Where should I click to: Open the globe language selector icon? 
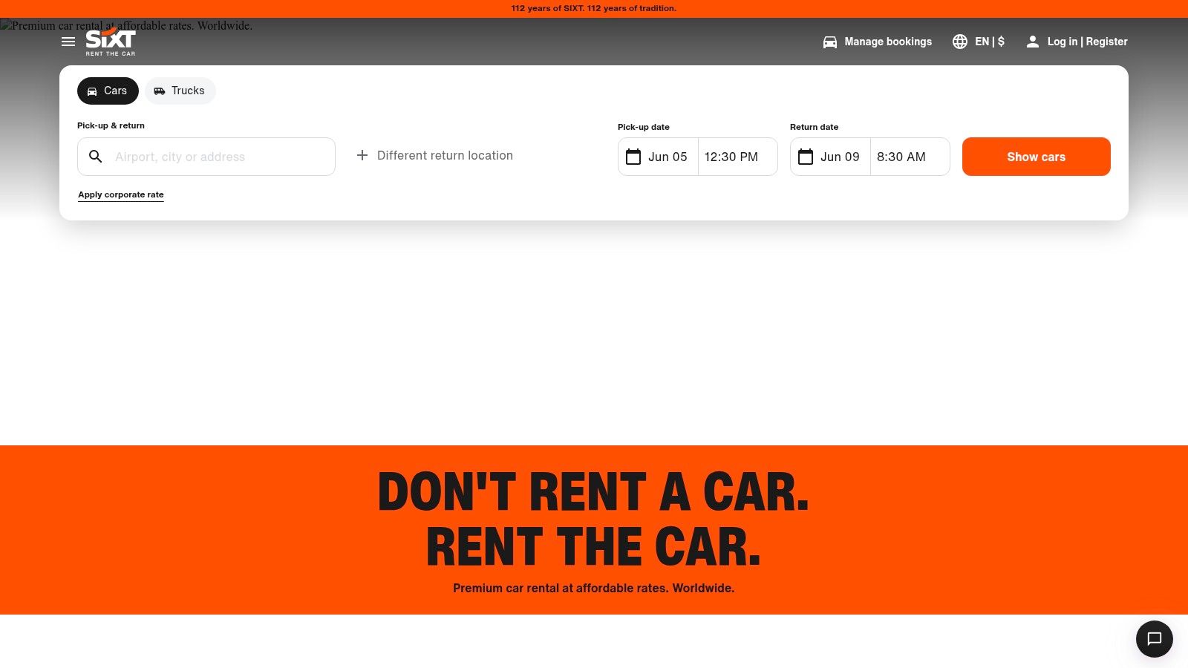(x=960, y=42)
